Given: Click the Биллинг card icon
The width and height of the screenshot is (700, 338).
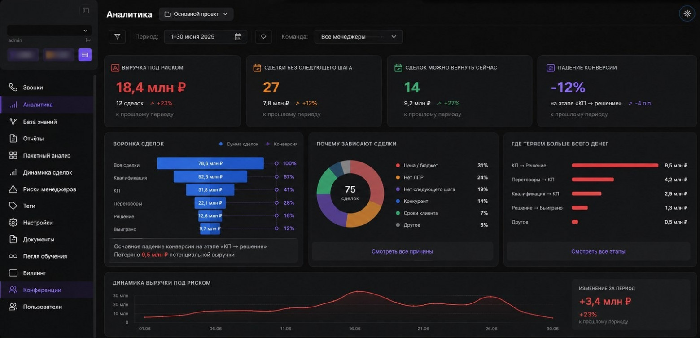Looking at the screenshot, I should click(x=13, y=273).
